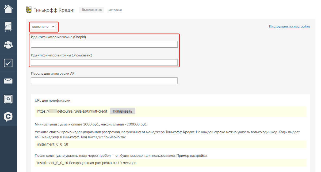The width and height of the screenshot is (321, 172).
Task: Open the home icon in sidebar
Action: 8,9
